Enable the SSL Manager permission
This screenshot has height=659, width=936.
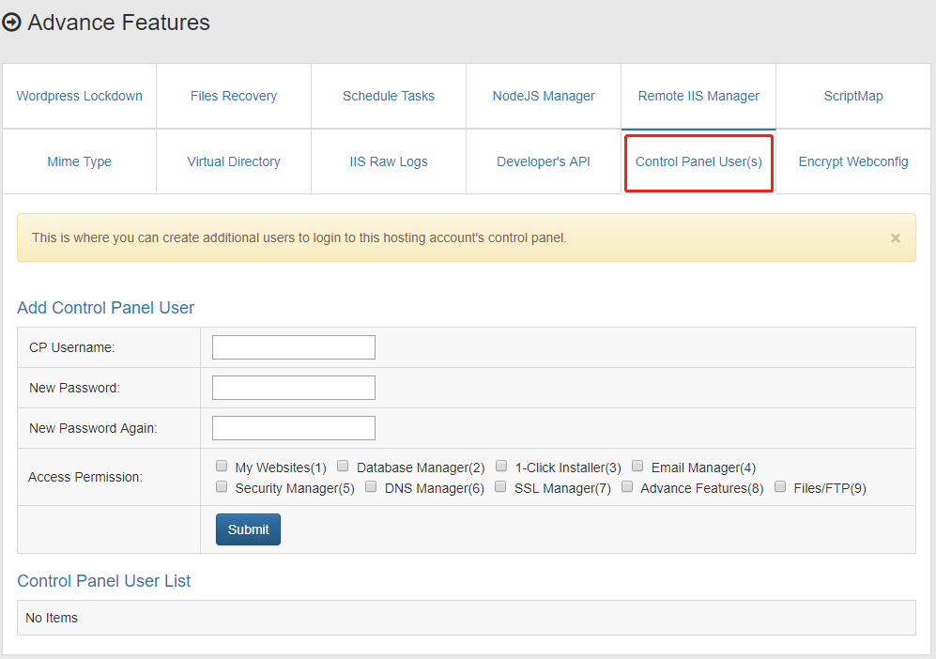[x=500, y=486]
